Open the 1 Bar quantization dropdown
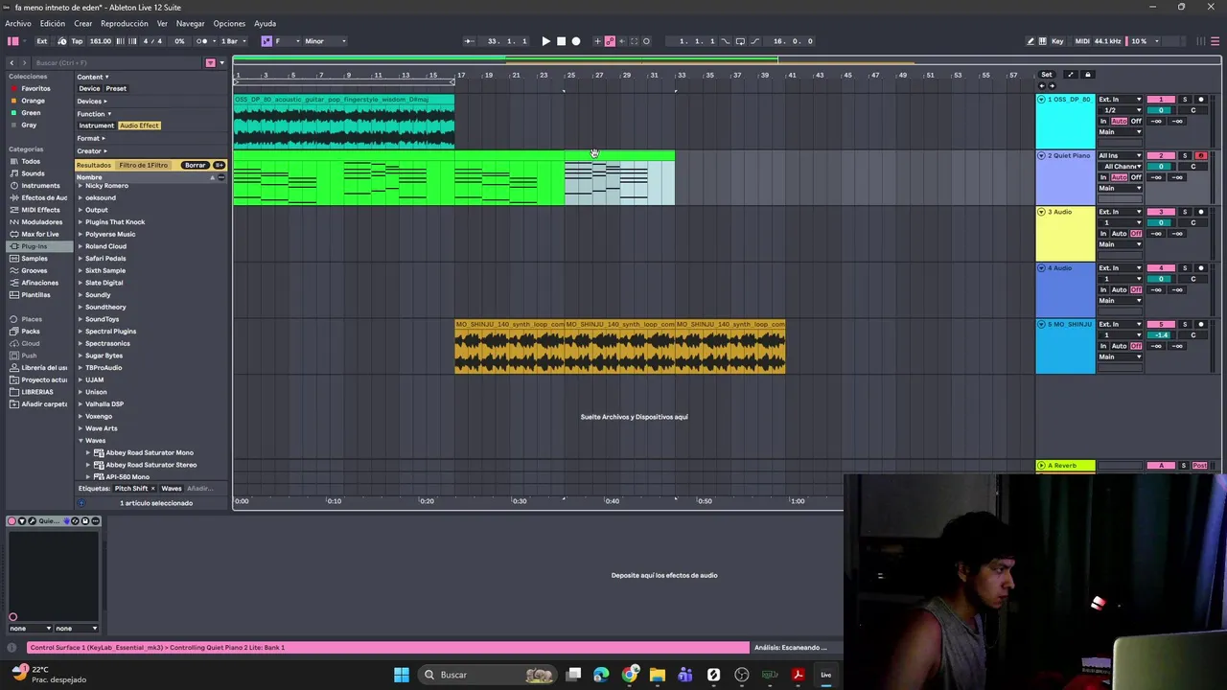The width and height of the screenshot is (1227, 690). coord(233,41)
